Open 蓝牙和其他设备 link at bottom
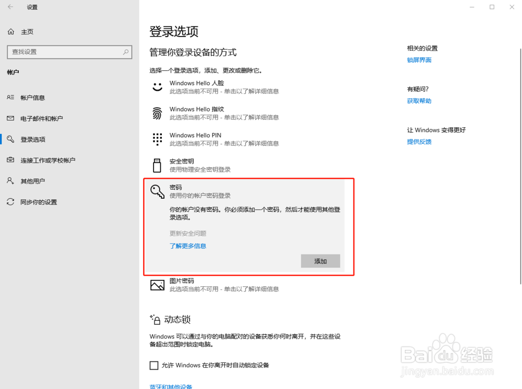The height and width of the screenshot is (389, 522). click(171, 386)
